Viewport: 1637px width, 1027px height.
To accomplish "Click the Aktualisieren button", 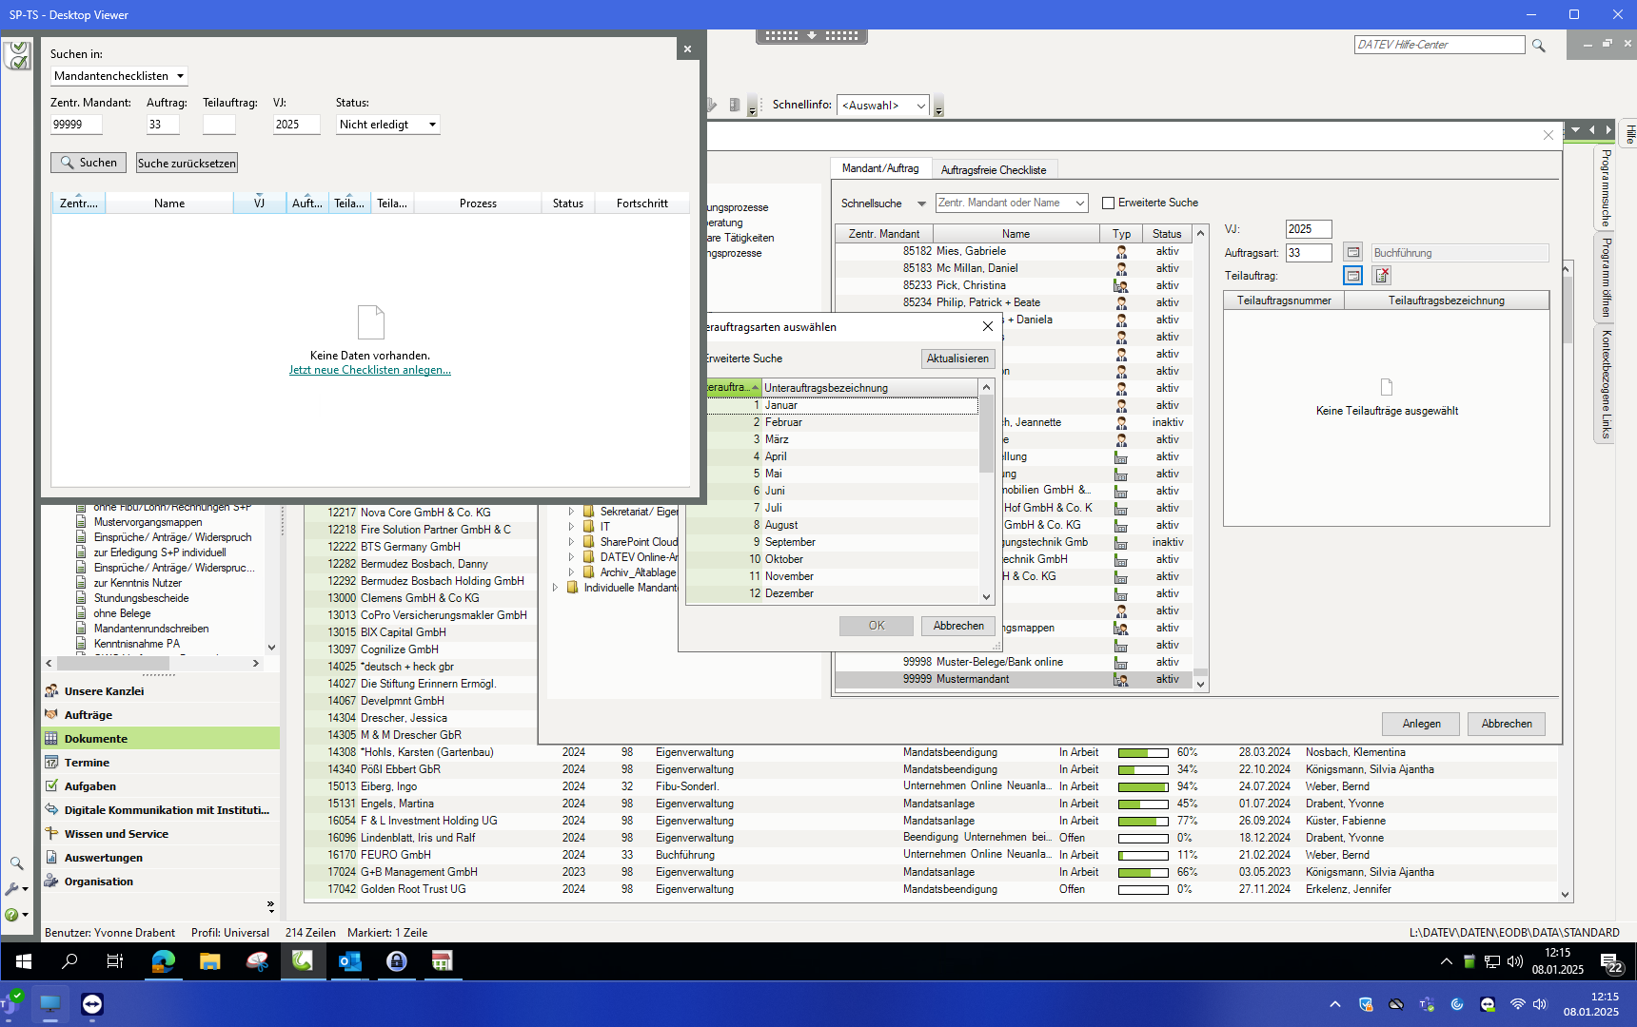I will (x=957, y=358).
